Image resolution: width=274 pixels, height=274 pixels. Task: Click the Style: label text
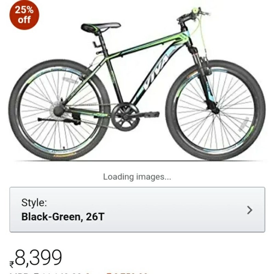click(34, 203)
